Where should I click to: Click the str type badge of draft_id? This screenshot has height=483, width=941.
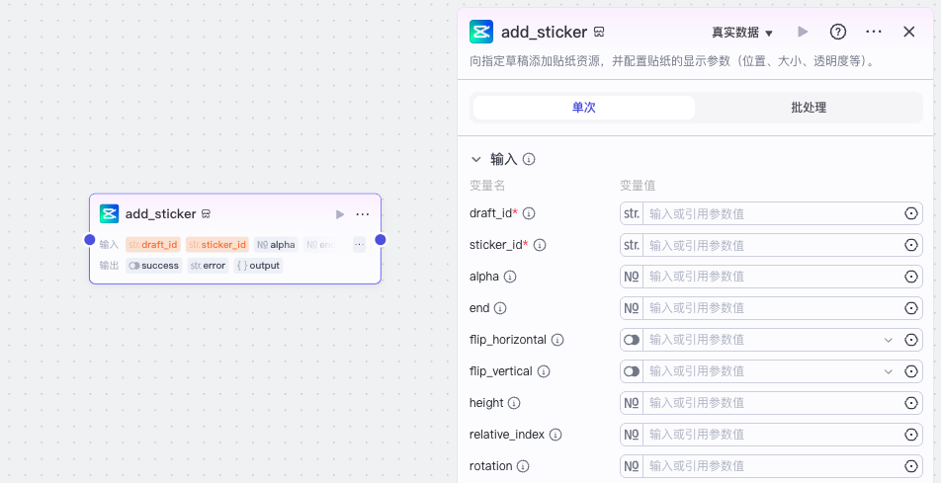(632, 213)
